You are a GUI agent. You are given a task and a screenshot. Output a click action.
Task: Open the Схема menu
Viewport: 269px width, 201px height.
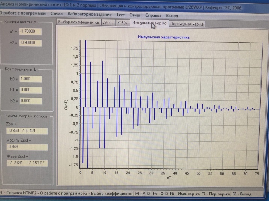57,14
